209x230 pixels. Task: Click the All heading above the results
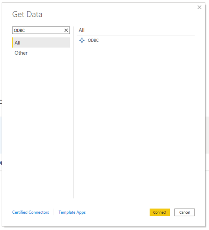82,30
